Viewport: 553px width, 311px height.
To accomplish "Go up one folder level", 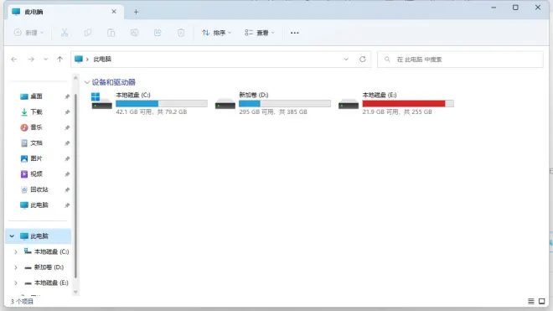I will click(x=60, y=60).
